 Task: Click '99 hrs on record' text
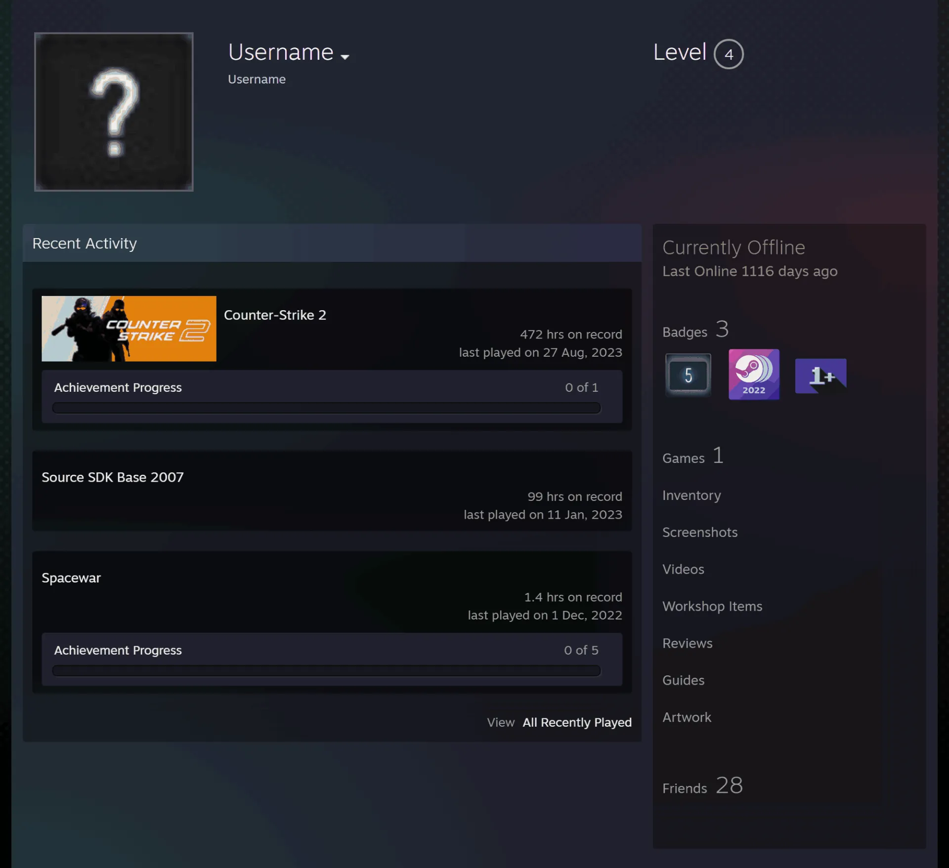575,496
